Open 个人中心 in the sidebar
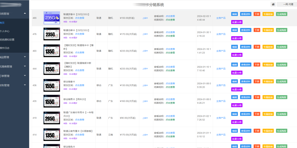The image size is (297, 148). pos(6,31)
